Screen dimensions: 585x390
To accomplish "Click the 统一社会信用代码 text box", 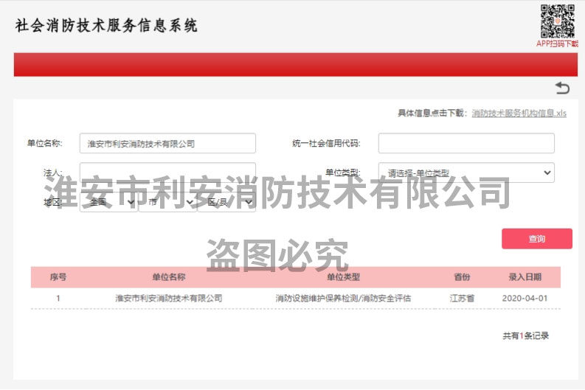I will (x=465, y=143).
